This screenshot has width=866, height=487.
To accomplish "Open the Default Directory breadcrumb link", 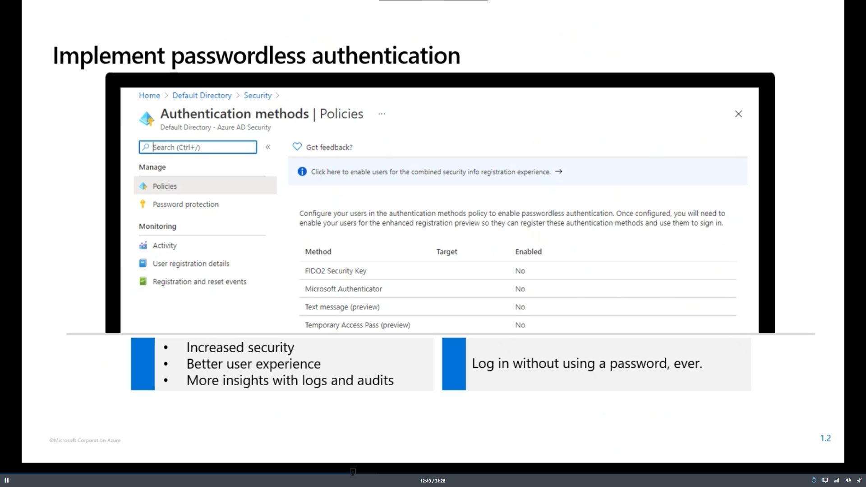I will coord(202,95).
